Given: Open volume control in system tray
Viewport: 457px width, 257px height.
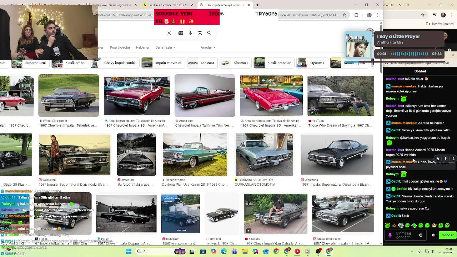Looking at the screenshot, I should point(433,251).
